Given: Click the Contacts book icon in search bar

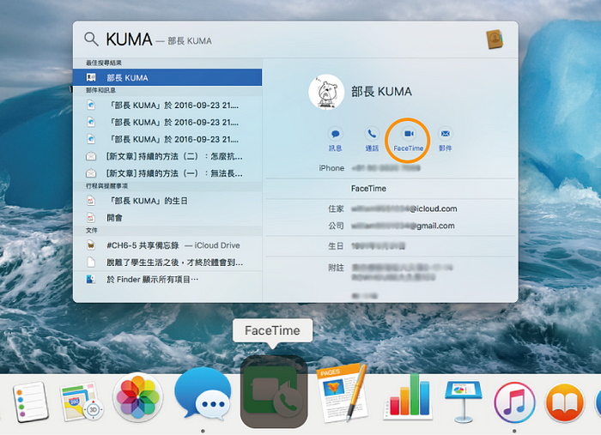Looking at the screenshot, I should click(x=495, y=39).
